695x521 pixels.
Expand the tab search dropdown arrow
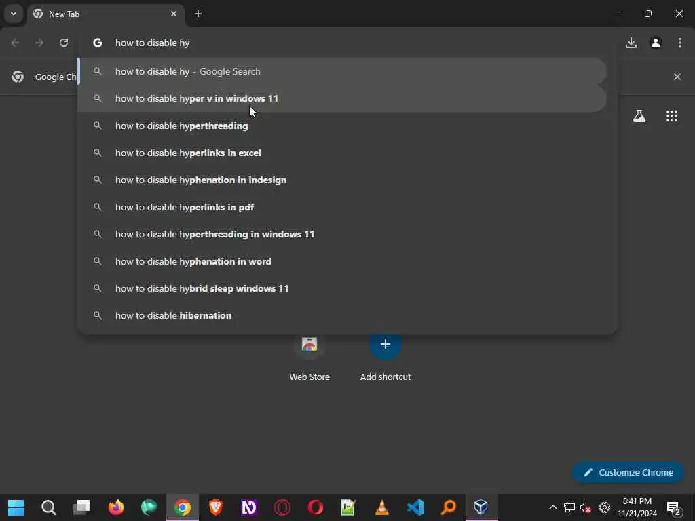tap(14, 14)
